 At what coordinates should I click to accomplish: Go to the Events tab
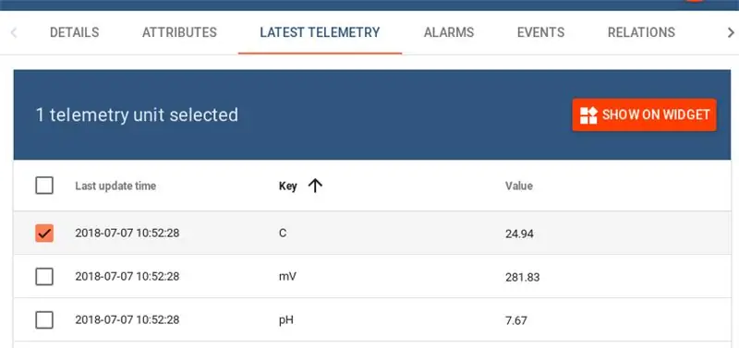click(x=540, y=32)
